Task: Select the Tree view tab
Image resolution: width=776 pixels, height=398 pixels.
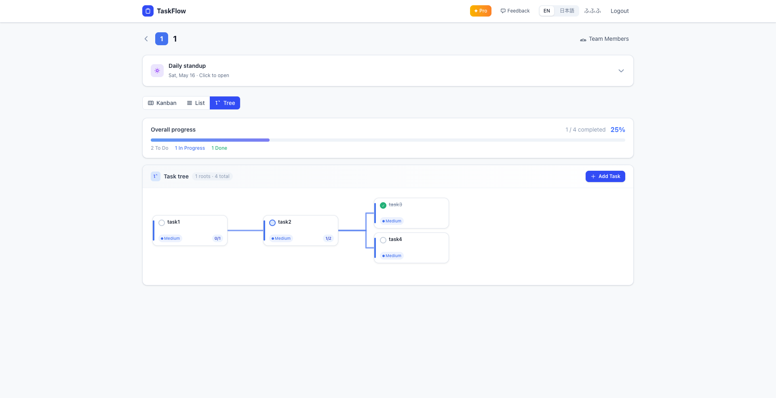Action: point(225,103)
